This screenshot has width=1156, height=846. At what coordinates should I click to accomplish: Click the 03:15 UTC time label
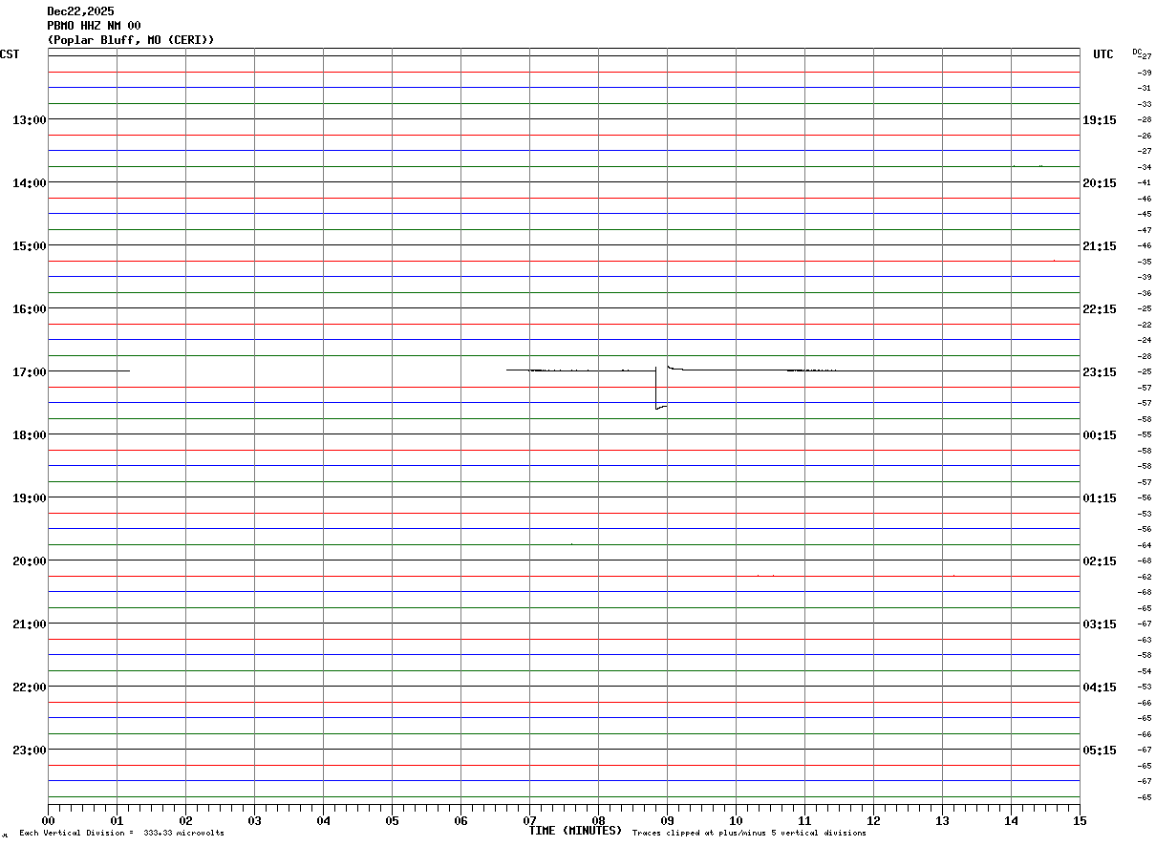[x=1099, y=624]
